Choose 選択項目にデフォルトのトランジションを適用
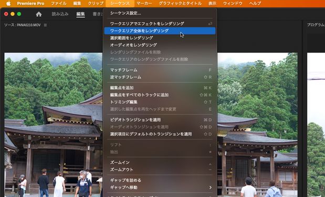 [x=160, y=134]
